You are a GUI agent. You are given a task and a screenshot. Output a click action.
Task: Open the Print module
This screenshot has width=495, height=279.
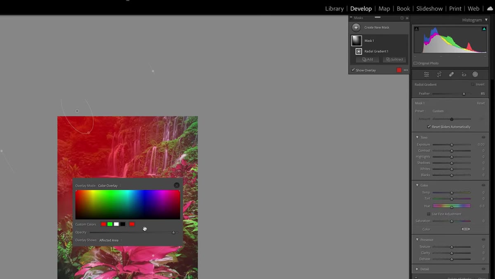tap(455, 9)
